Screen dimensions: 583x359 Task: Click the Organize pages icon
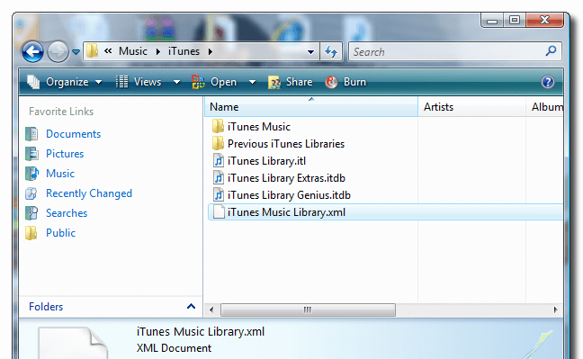pyautogui.click(x=33, y=82)
